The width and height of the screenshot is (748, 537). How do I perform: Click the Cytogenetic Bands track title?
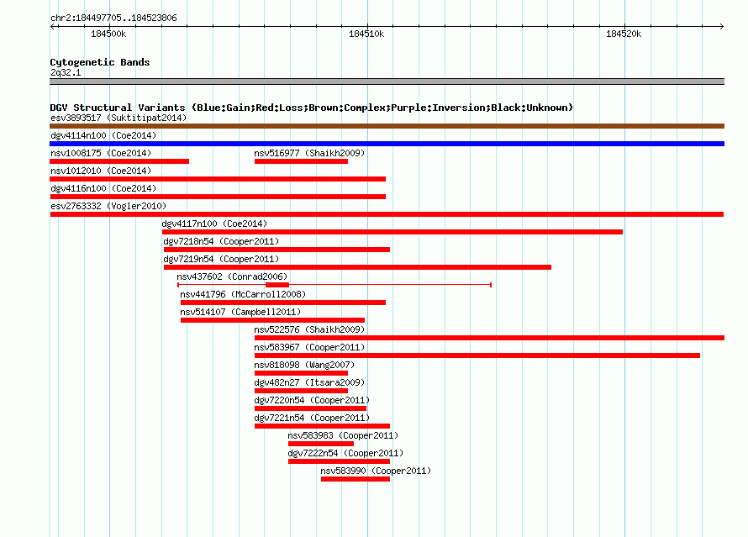point(100,62)
